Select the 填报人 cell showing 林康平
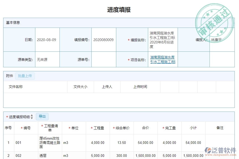The image size is (239, 159). (x=216, y=39)
